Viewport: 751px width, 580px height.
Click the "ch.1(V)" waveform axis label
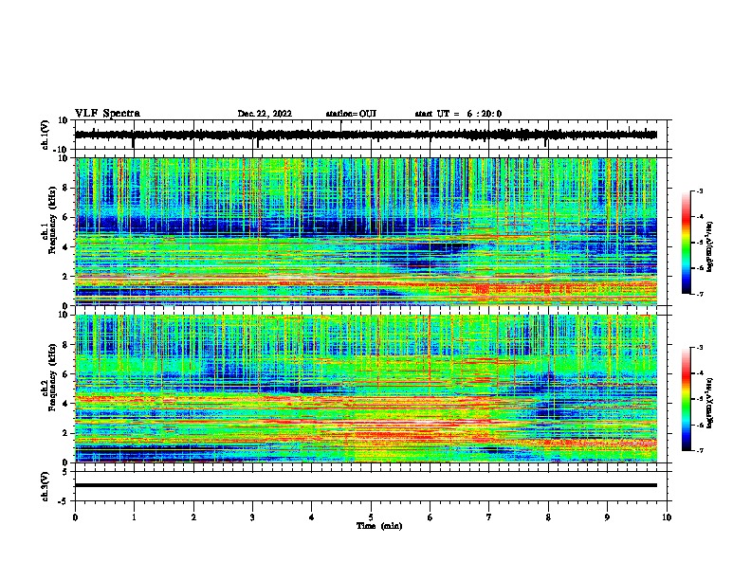pos(46,135)
